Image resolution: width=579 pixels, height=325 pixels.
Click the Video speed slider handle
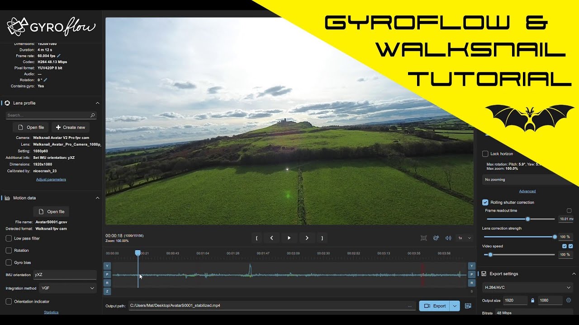[490, 255]
